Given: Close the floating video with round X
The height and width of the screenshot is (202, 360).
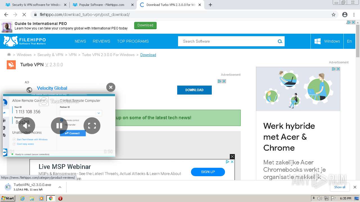Looking at the screenshot, I should [111, 87].
